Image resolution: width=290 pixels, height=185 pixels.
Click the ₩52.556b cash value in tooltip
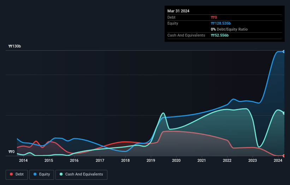point(220,35)
